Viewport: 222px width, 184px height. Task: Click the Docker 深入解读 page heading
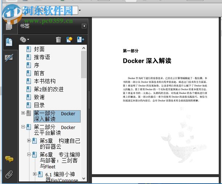(x=147, y=61)
